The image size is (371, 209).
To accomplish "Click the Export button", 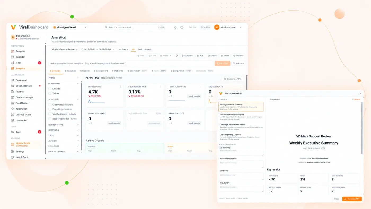I will coord(212,56).
